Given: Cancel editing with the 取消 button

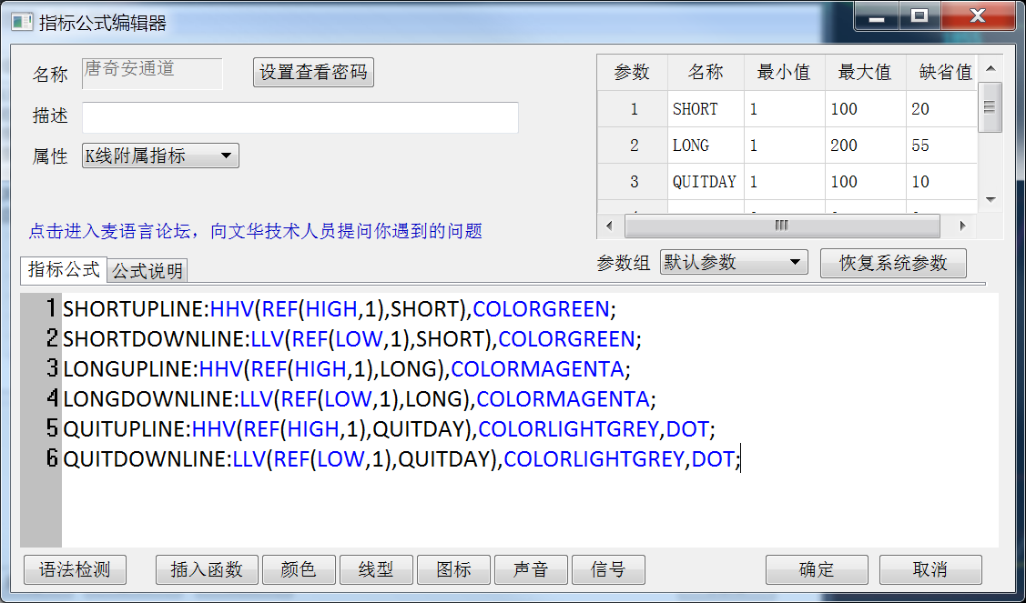Looking at the screenshot, I should [930, 570].
